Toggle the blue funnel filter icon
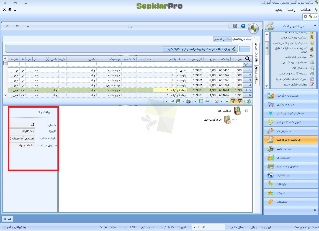 (240, 101)
